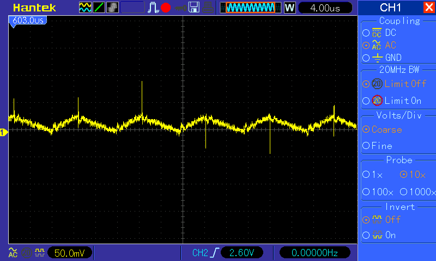Click the sine waveform display icon

coord(85,8)
